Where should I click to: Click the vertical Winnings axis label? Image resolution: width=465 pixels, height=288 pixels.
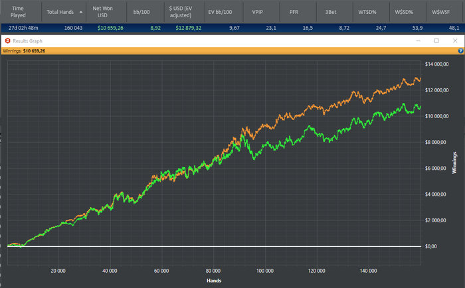click(x=454, y=163)
